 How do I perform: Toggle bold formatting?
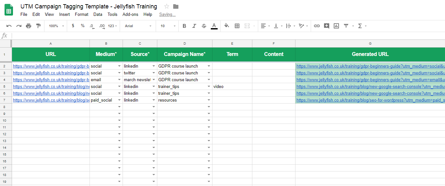pyautogui.click(x=184, y=26)
